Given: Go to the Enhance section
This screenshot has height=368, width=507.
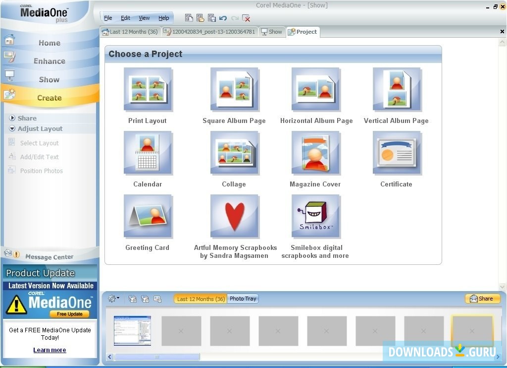Looking at the screenshot, I should pos(50,61).
